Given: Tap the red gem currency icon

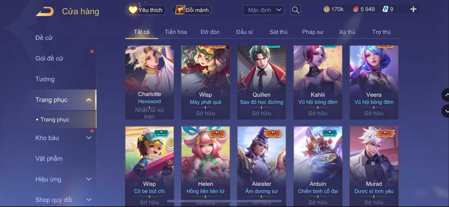Looking at the screenshot, I should (356, 9).
